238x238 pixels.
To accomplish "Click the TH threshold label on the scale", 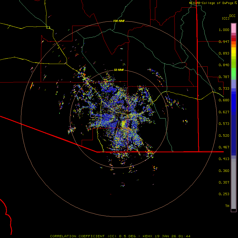I will [227, 206].
